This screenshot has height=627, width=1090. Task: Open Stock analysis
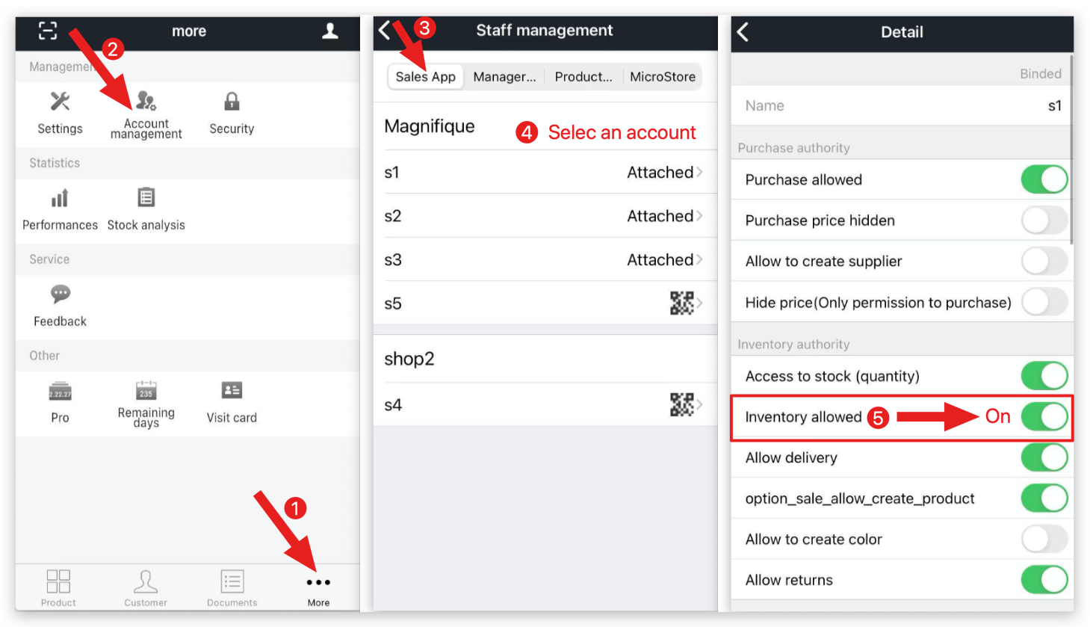[x=146, y=209]
